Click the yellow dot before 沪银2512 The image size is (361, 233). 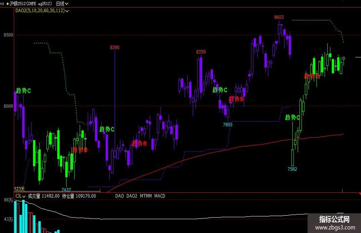click(x=8, y=4)
